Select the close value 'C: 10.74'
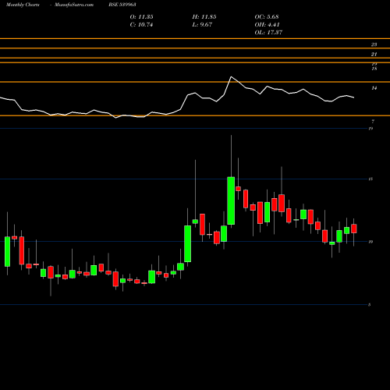 141,25
